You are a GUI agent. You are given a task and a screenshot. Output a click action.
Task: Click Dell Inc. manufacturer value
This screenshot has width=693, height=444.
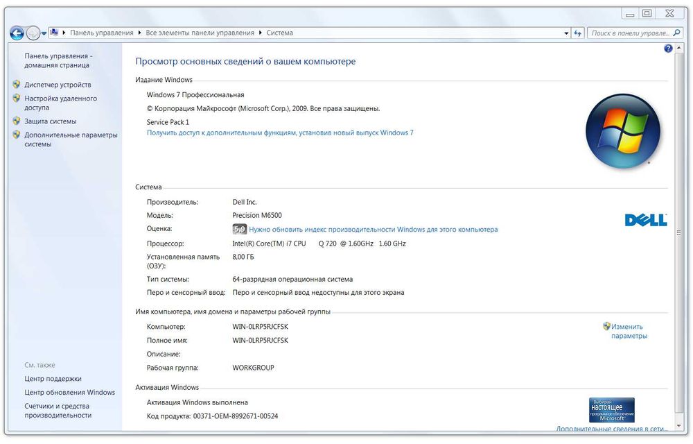245,202
